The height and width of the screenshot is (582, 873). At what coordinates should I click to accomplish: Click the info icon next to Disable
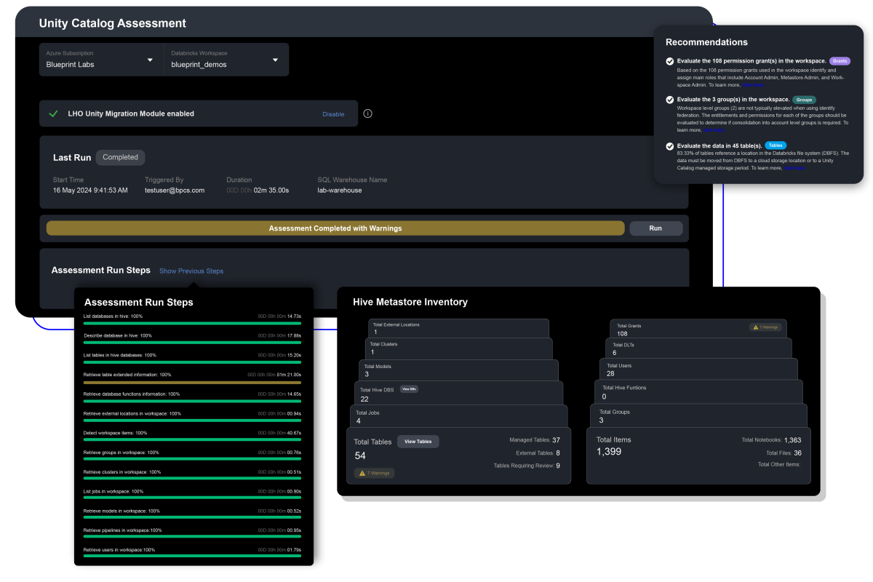coord(367,113)
